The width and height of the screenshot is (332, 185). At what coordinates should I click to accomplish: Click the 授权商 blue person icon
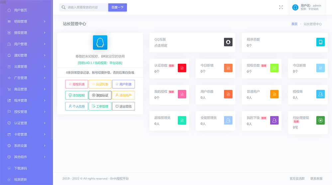pyautogui.click(x=321, y=94)
